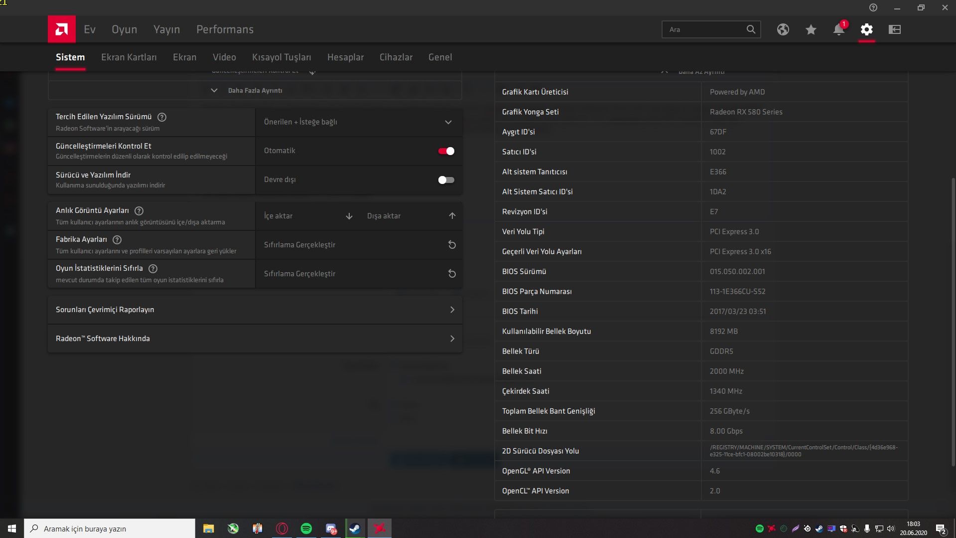Open the notifications bell with badge
This screenshot has width=956, height=538.
pyautogui.click(x=838, y=29)
